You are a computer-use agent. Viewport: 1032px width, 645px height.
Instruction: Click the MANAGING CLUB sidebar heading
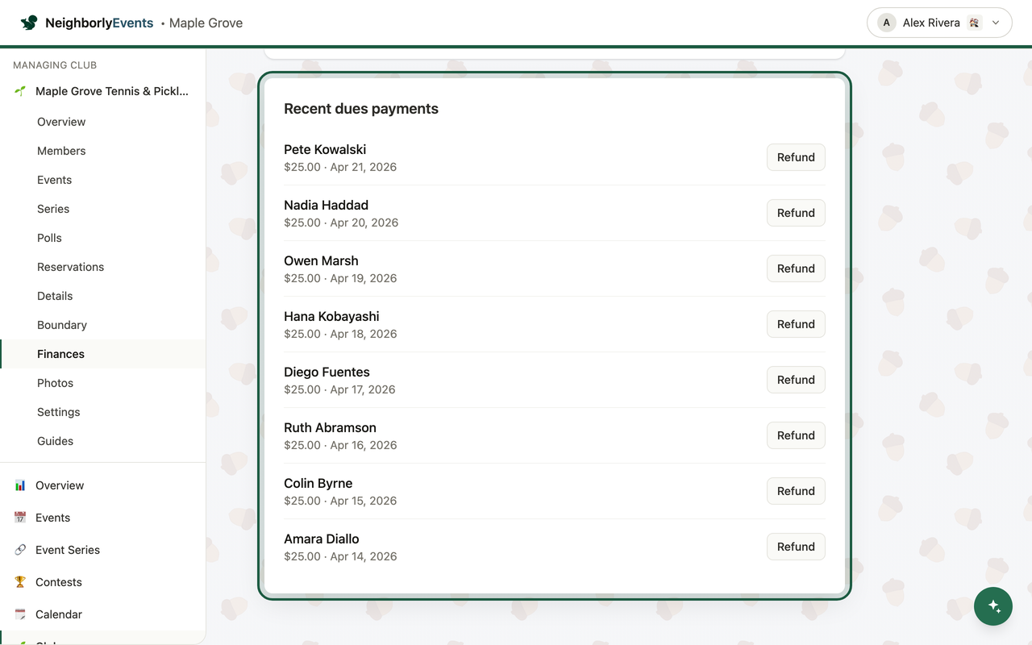click(55, 65)
